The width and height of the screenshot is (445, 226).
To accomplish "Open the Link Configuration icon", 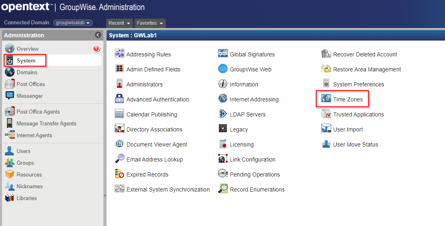I will point(223,159).
